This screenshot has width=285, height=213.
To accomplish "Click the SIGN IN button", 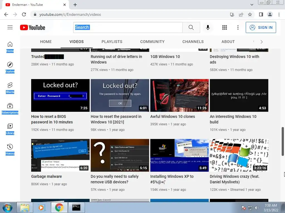I will click(261, 27).
